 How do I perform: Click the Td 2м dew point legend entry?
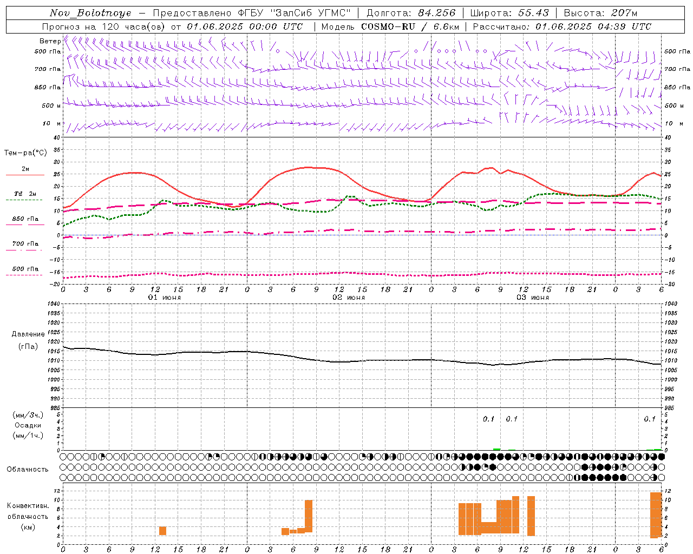25,194
